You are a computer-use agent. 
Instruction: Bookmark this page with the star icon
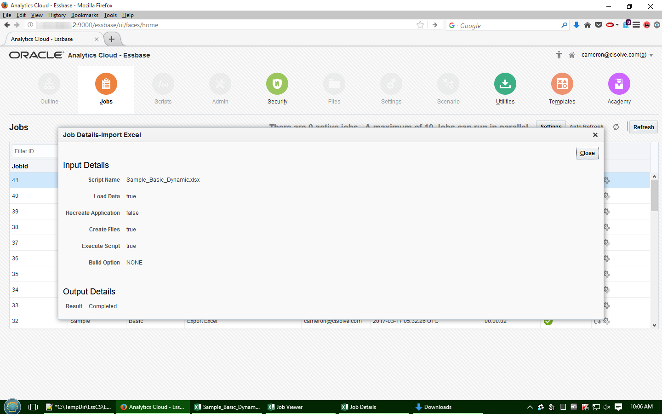(420, 25)
